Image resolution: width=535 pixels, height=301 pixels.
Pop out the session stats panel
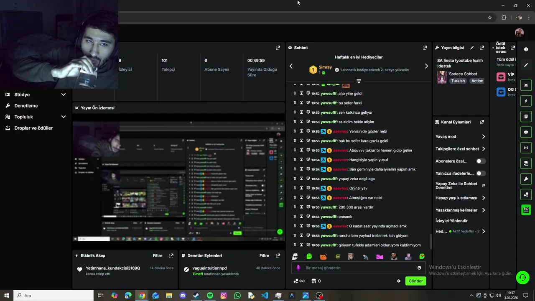pyautogui.click(x=278, y=48)
